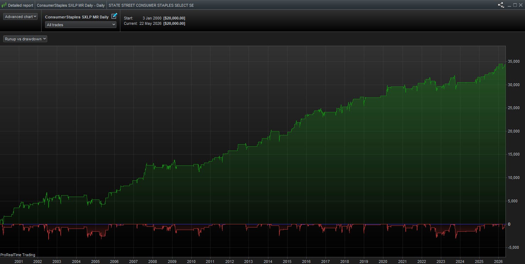Close the Detailed report window

(x=521, y=5)
